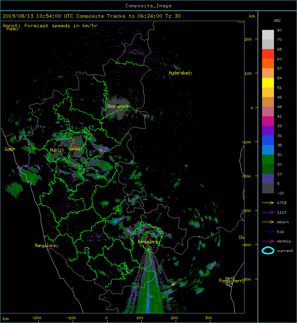Pick the grey 65–70 dBZ swatch
The height and width of the screenshot is (323, 297).
pyautogui.click(x=268, y=44)
